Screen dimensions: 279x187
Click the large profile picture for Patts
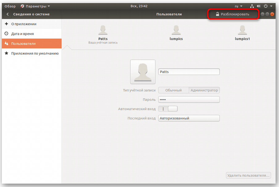tap(143, 72)
